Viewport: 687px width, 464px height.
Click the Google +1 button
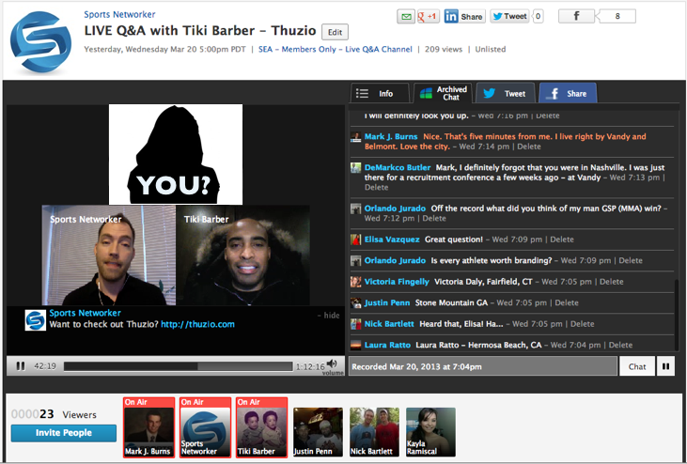click(x=428, y=17)
